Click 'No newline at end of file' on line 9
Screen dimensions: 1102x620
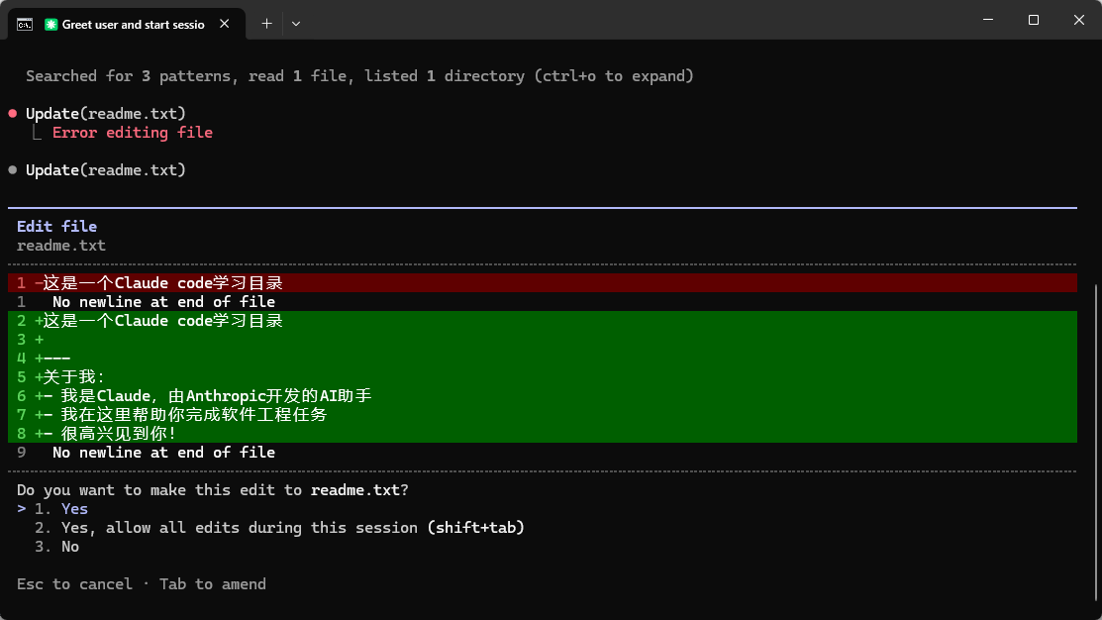pyautogui.click(x=163, y=453)
